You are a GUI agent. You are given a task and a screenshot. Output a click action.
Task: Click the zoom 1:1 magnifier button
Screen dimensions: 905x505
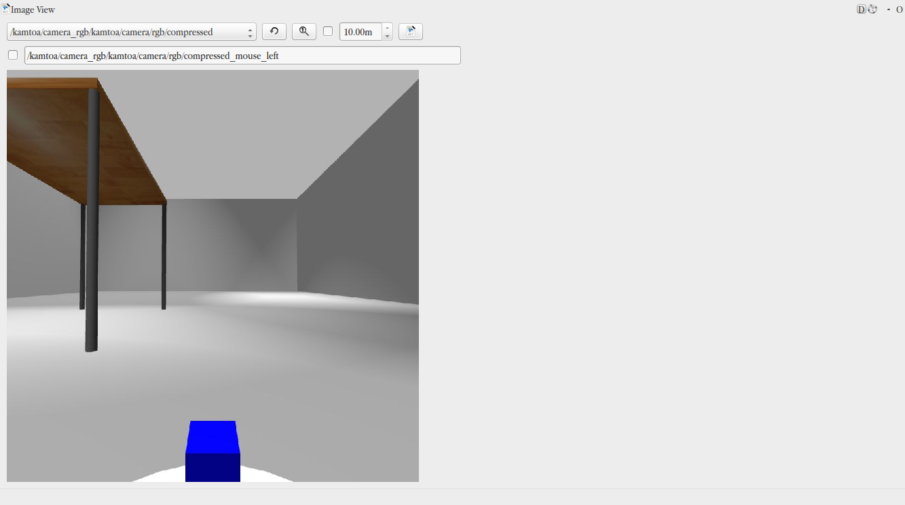click(304, 32)
